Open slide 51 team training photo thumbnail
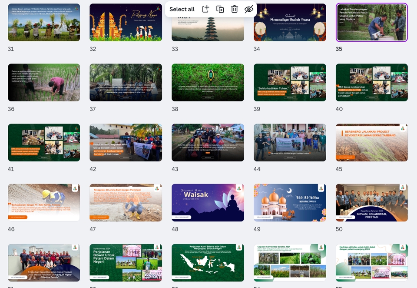 (44, 263)
